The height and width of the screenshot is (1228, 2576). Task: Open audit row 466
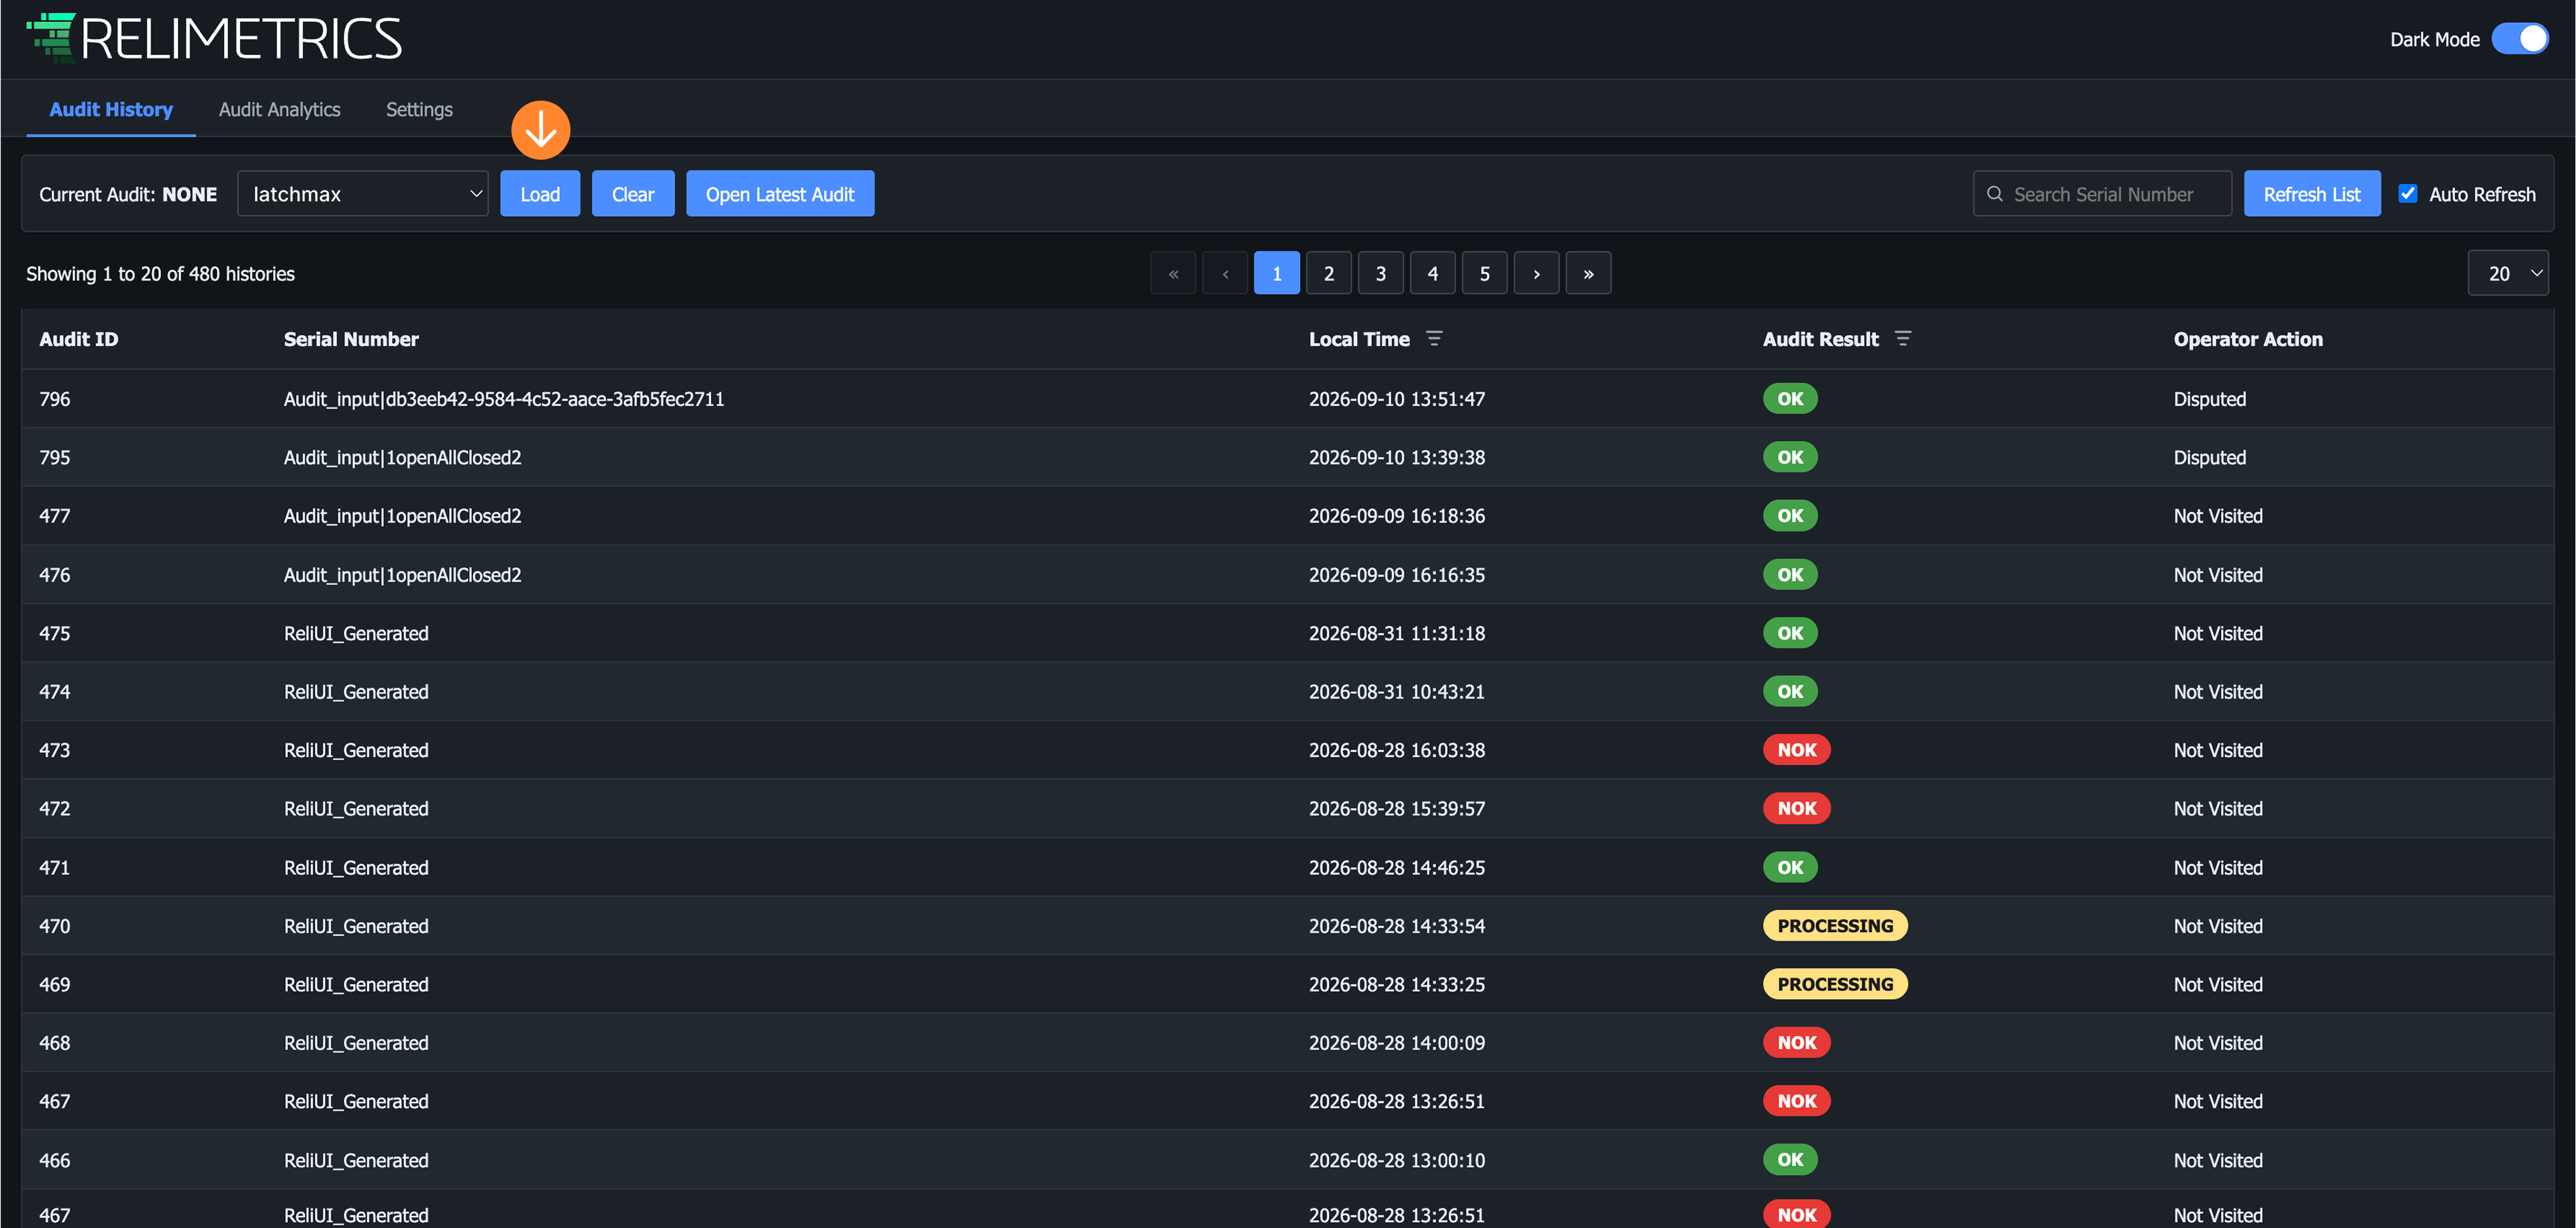[1288, 1160]
